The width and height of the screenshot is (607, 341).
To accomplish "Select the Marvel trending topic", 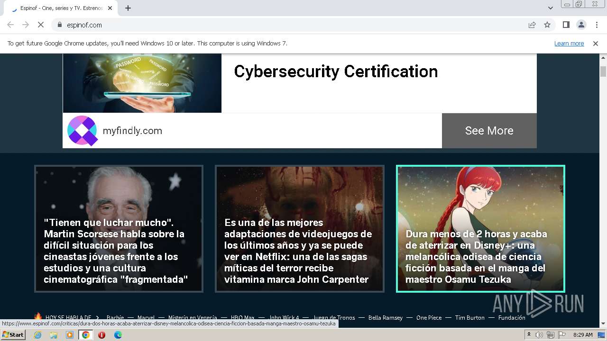I will (147, 318).
